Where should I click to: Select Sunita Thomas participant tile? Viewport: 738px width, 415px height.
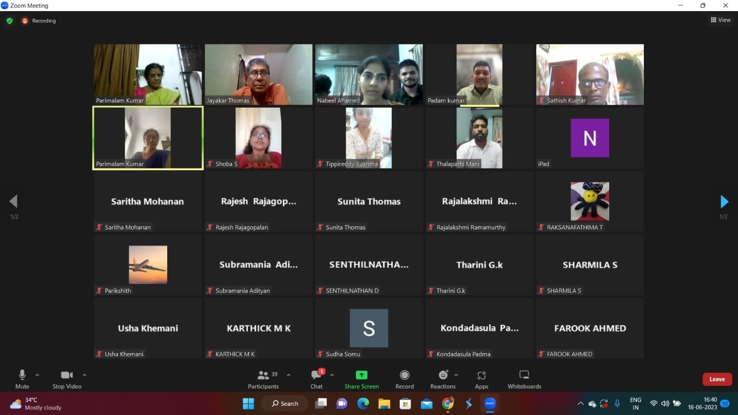tap(369, 201)
